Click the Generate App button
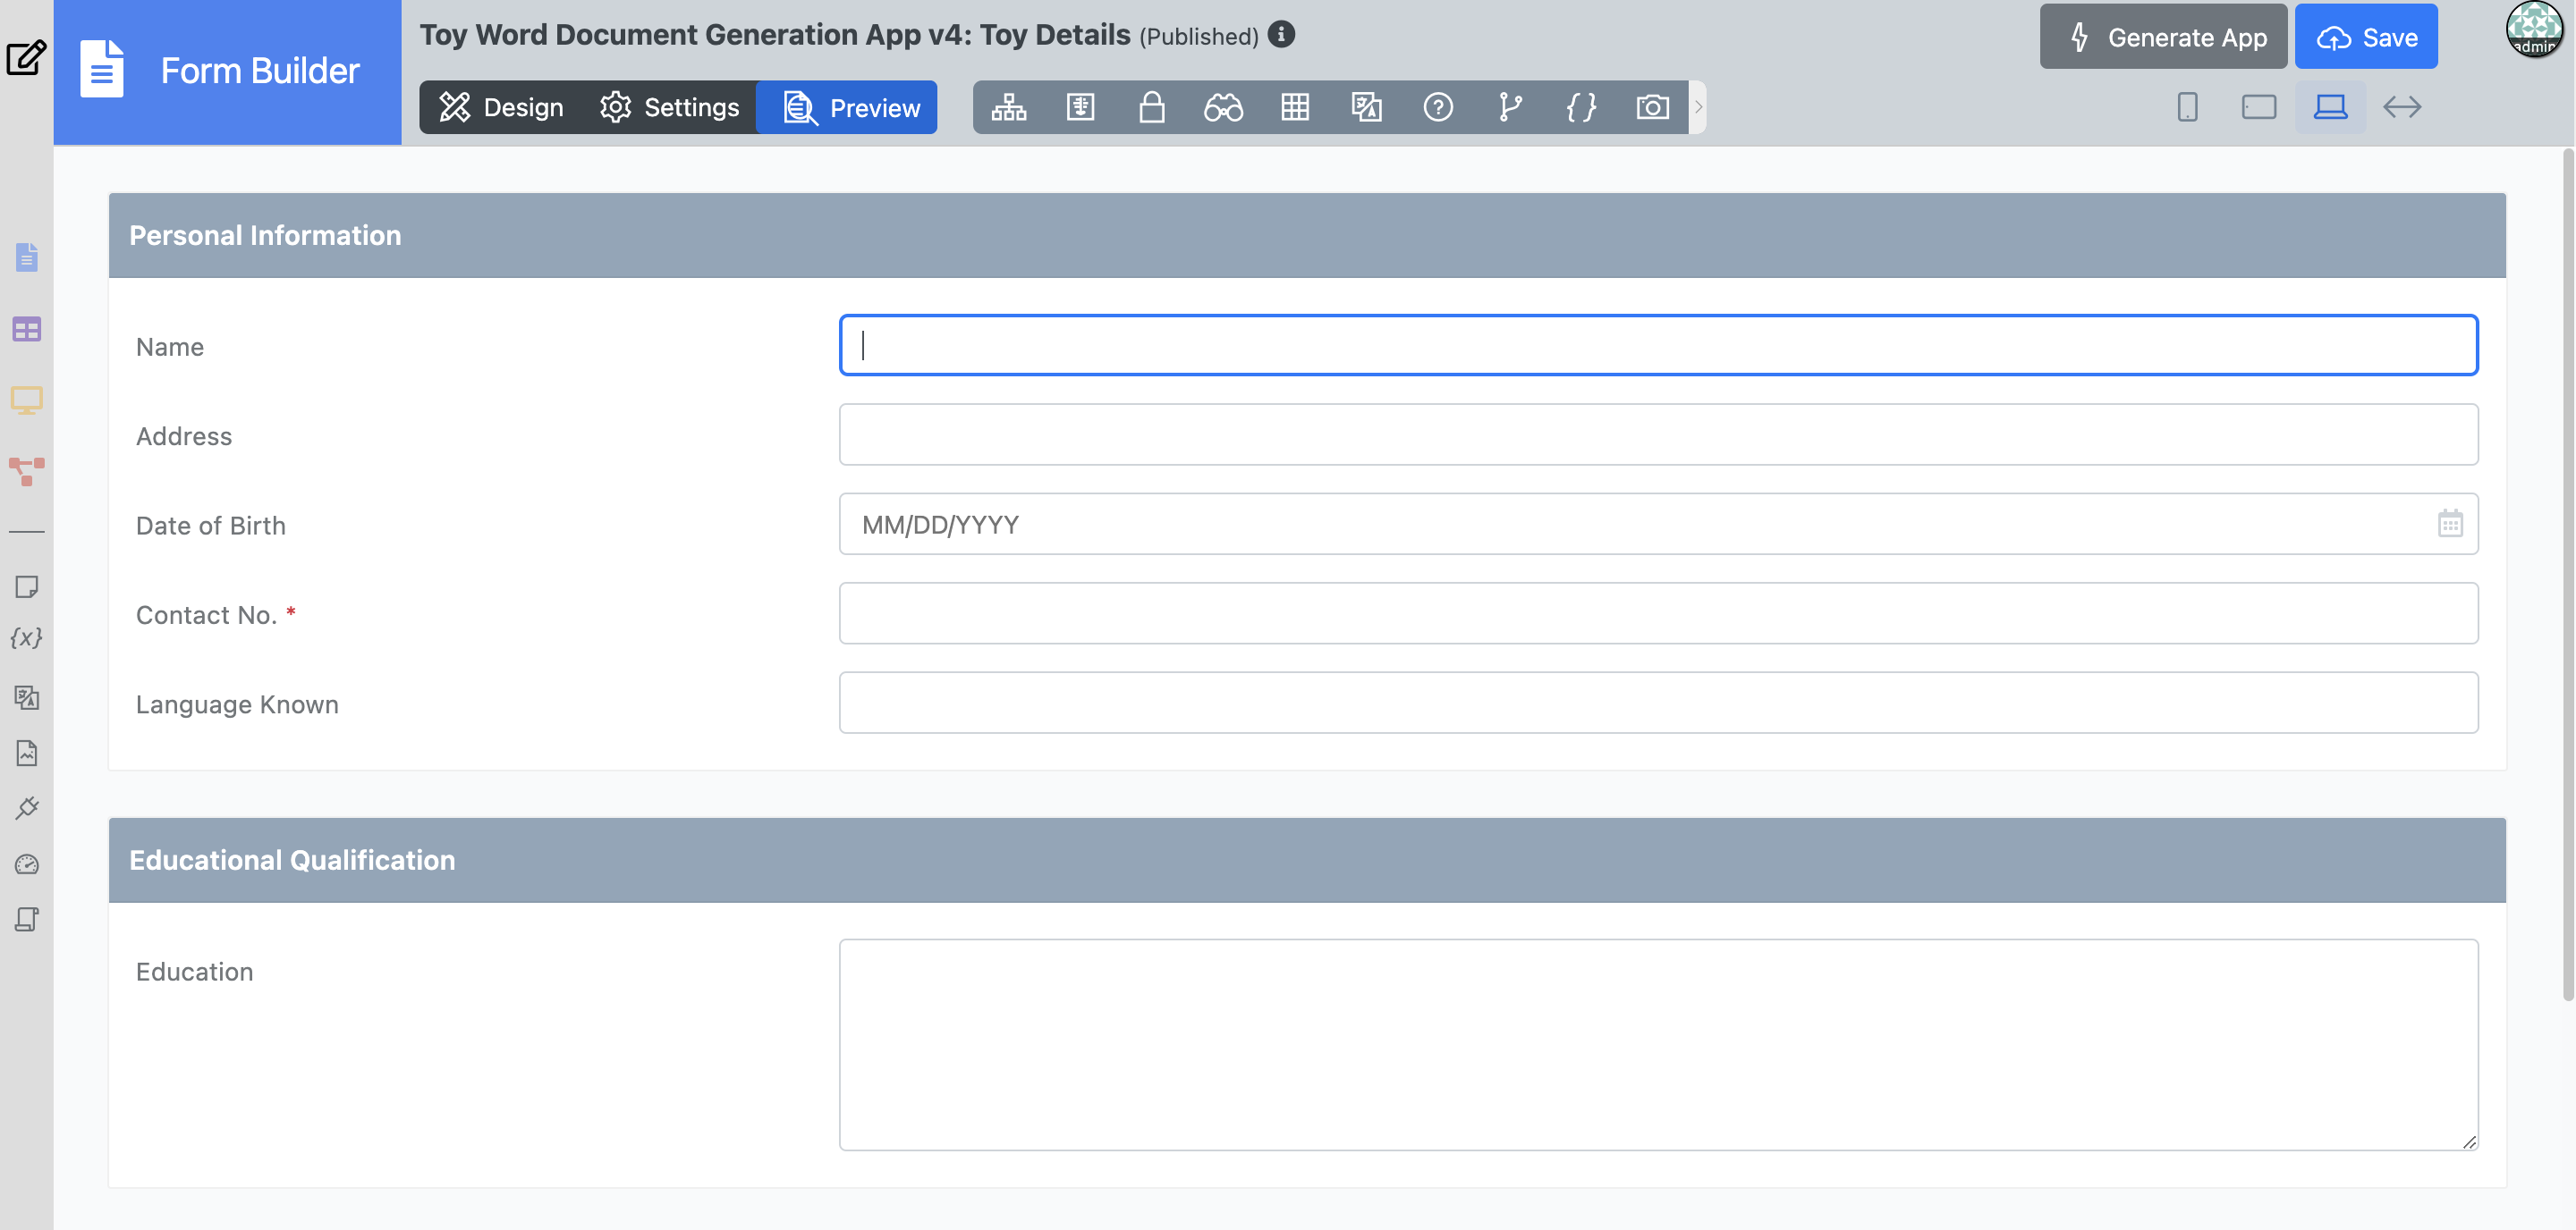The height and width of the screenshot is (1230, 2576). pos(2162,37)
